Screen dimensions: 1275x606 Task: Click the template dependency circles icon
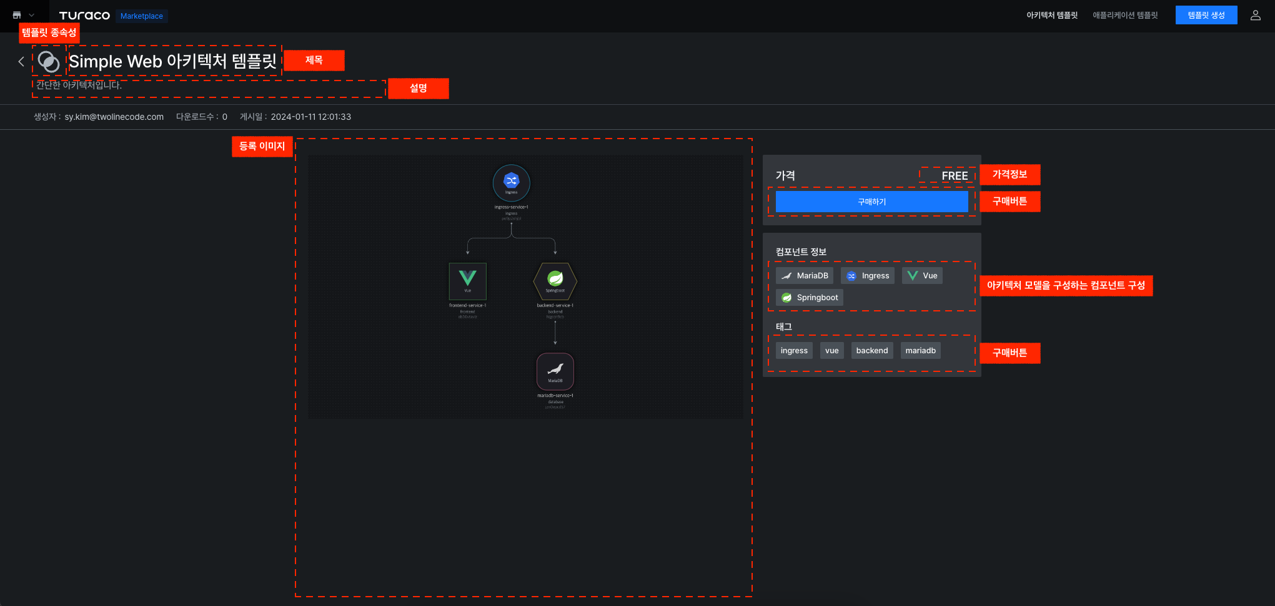[49, 61]
